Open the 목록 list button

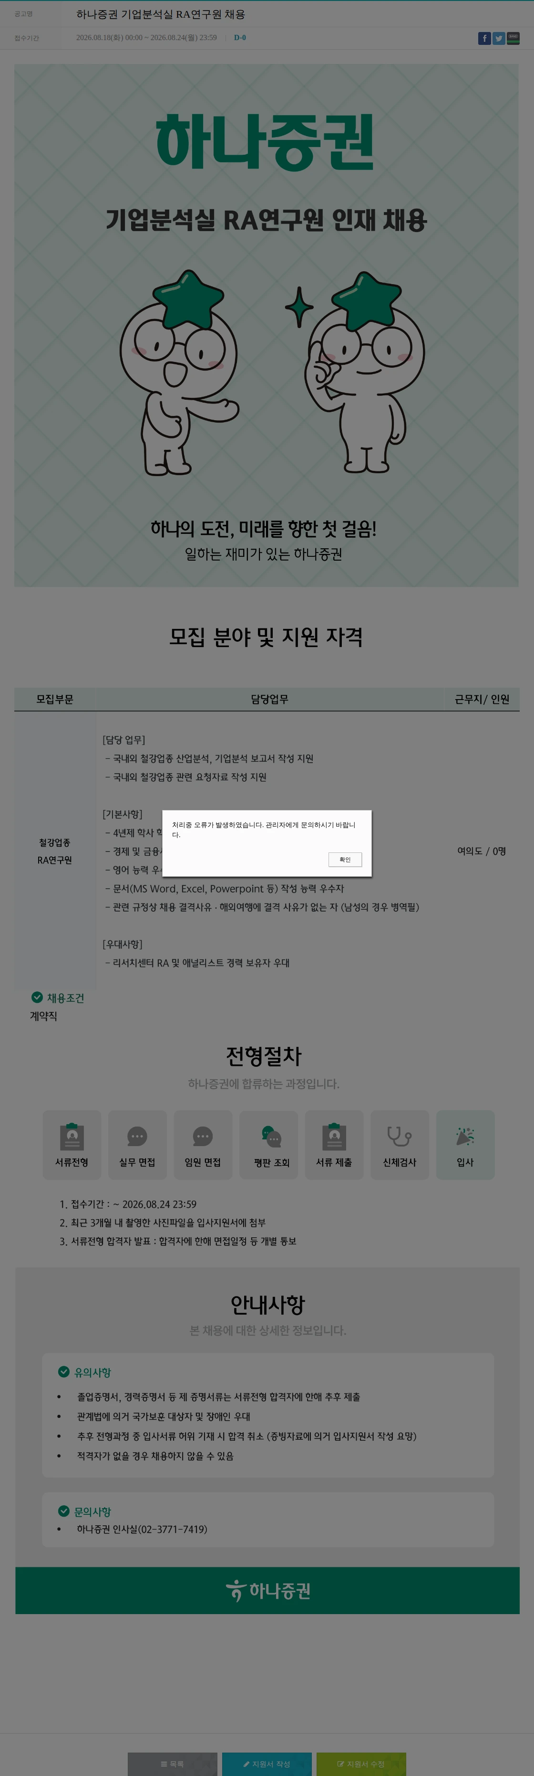(172, 1764)
